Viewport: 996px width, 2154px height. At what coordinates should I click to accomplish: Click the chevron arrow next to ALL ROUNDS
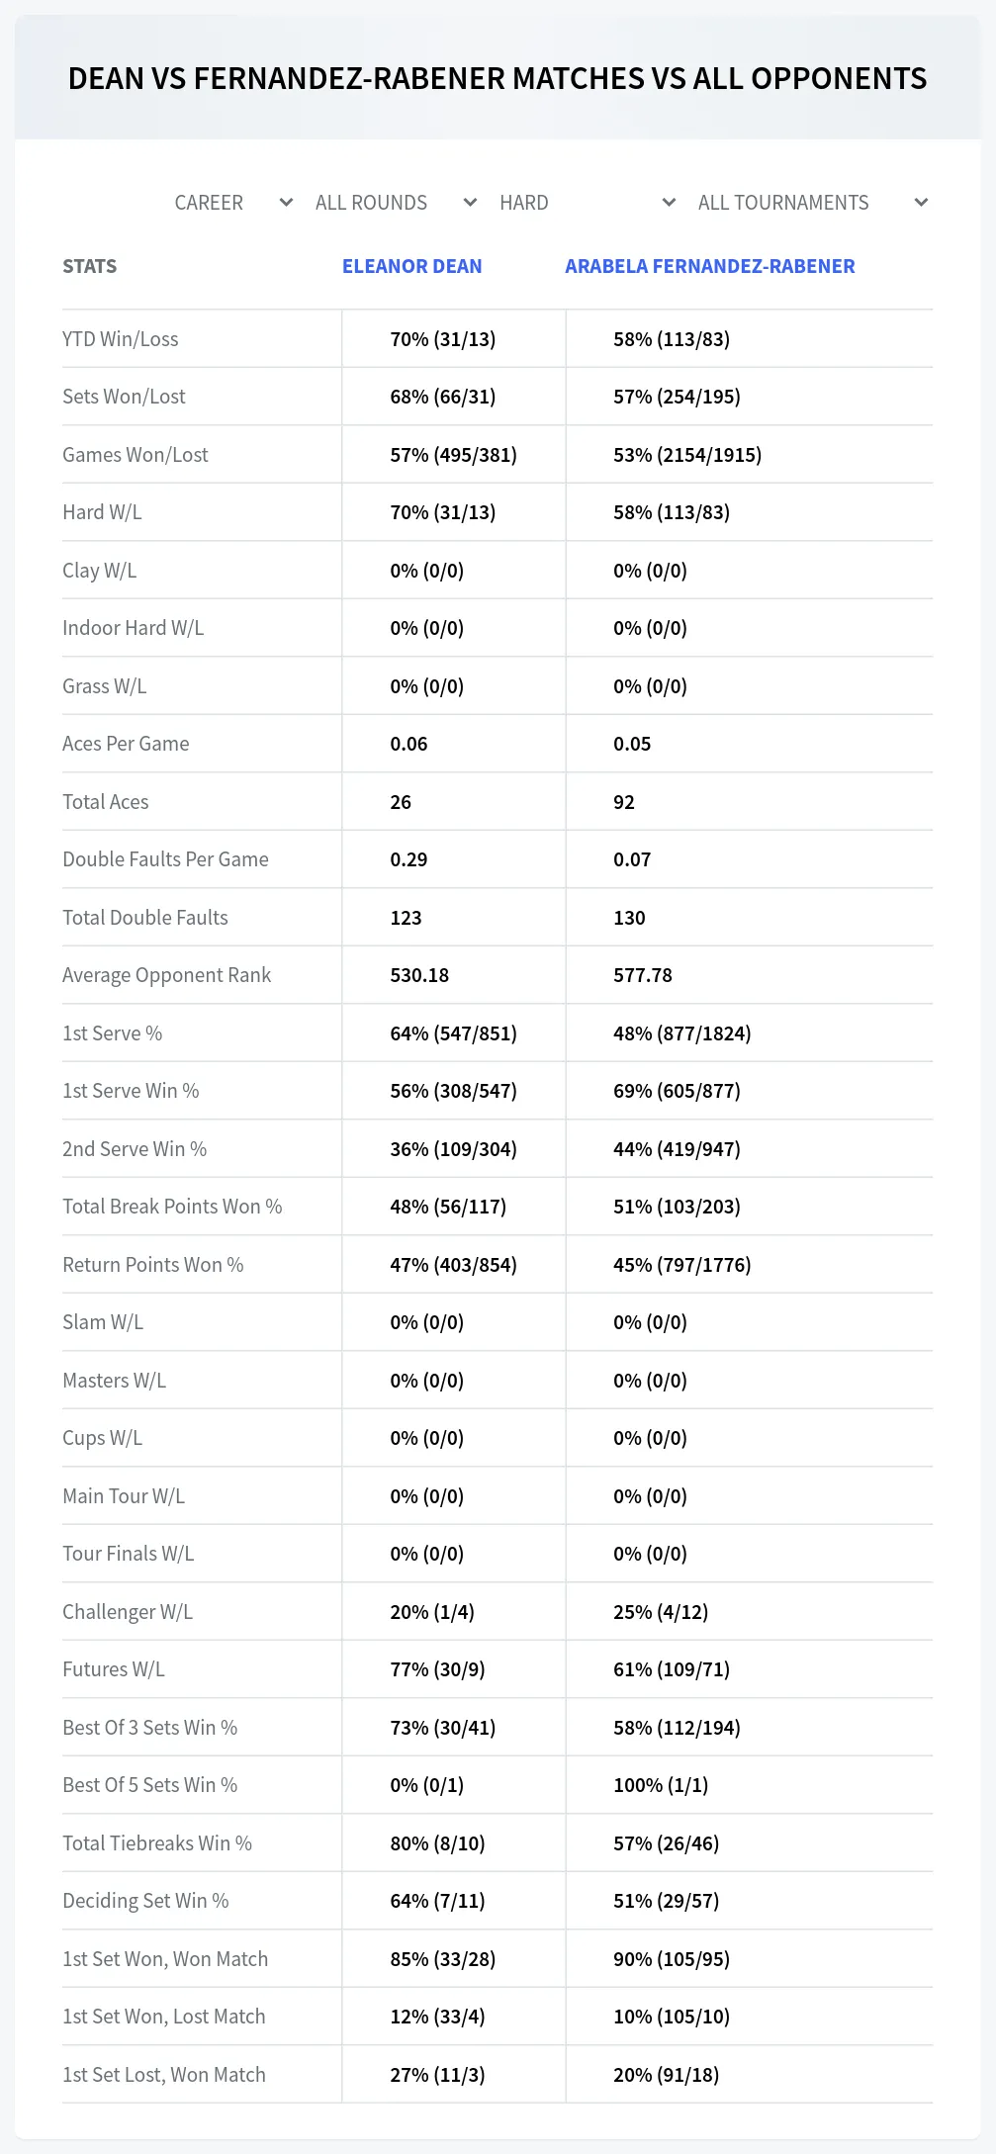click(x=470, y=203)
